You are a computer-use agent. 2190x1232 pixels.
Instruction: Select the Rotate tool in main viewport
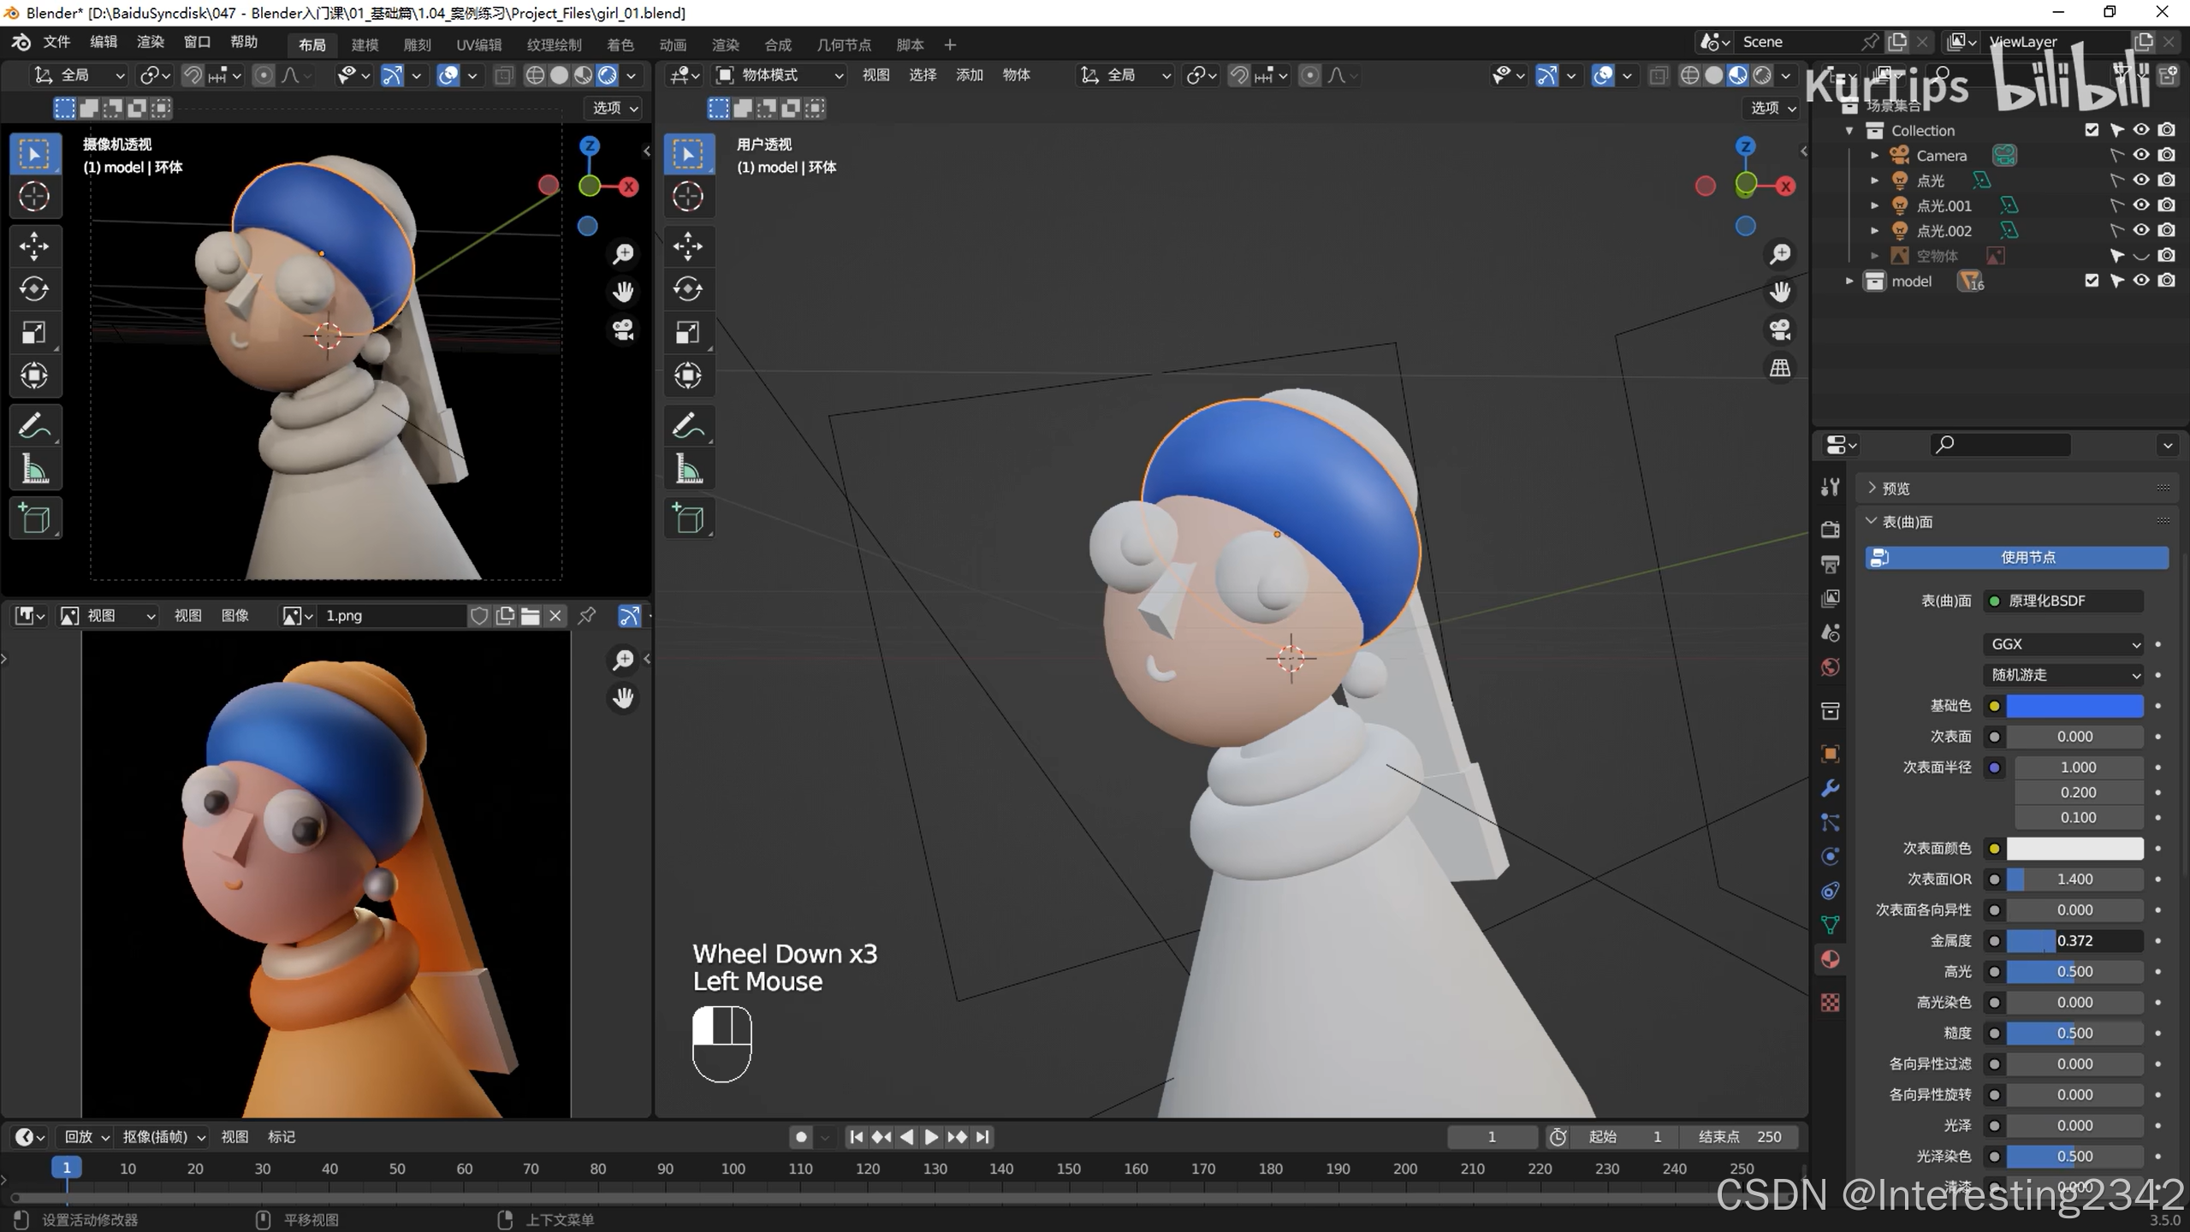tap(687, 289)
